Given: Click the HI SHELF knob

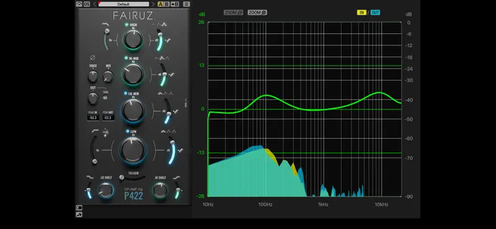Looking at the screenshot, I should point(160,191).
